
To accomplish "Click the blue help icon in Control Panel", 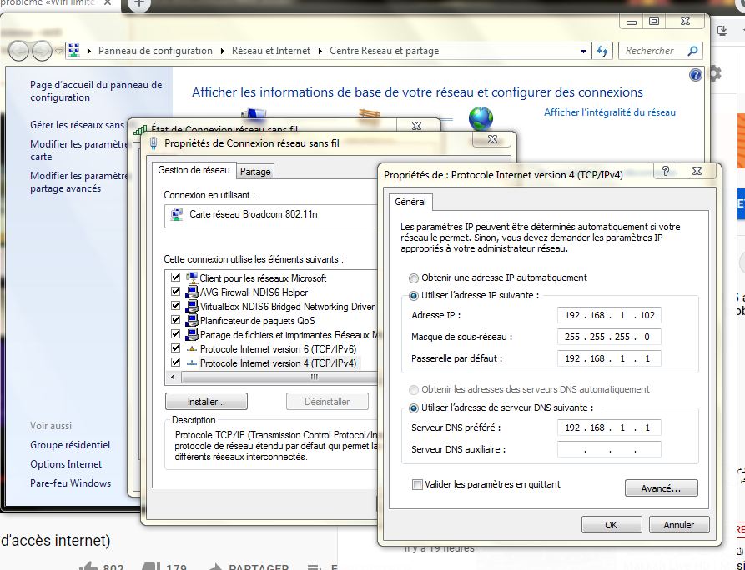I will coord(696,75).
